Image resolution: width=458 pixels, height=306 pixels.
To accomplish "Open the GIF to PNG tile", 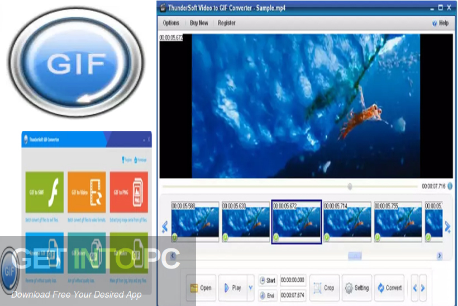I will (x=129, y=192).
